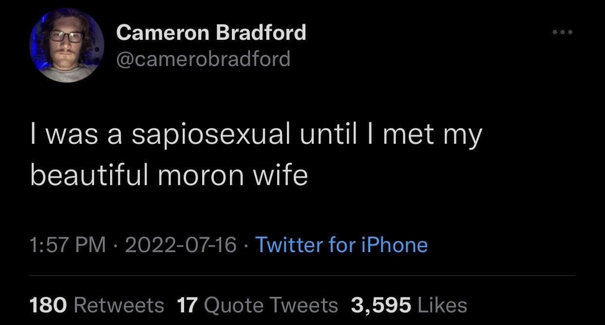Screen dimensions: 605x325
Task: Visit the @camerobradford handle
Action: coord(203,59)
